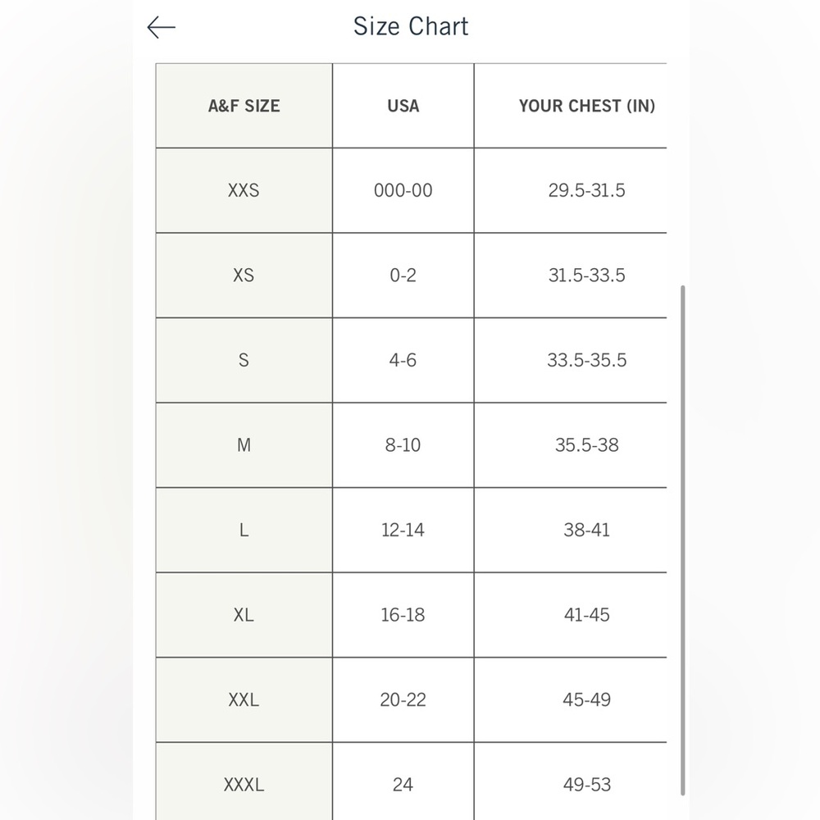The width and height of the screenshot is (820, 820).
Task: Tap the back arrow icon
Action: coord(161,27)
